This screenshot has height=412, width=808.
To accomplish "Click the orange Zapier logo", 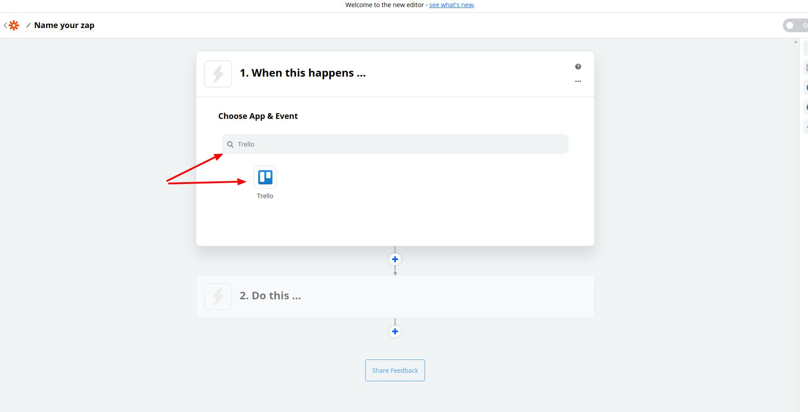I will [14, 25].
